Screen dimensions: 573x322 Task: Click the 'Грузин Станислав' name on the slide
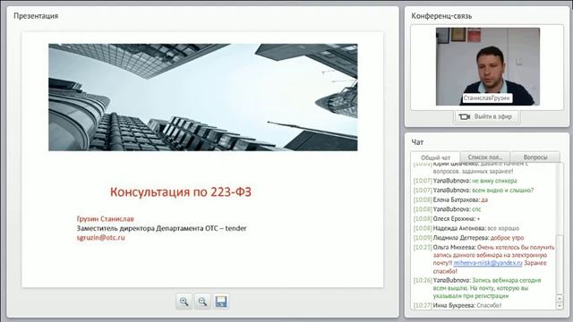106,218
